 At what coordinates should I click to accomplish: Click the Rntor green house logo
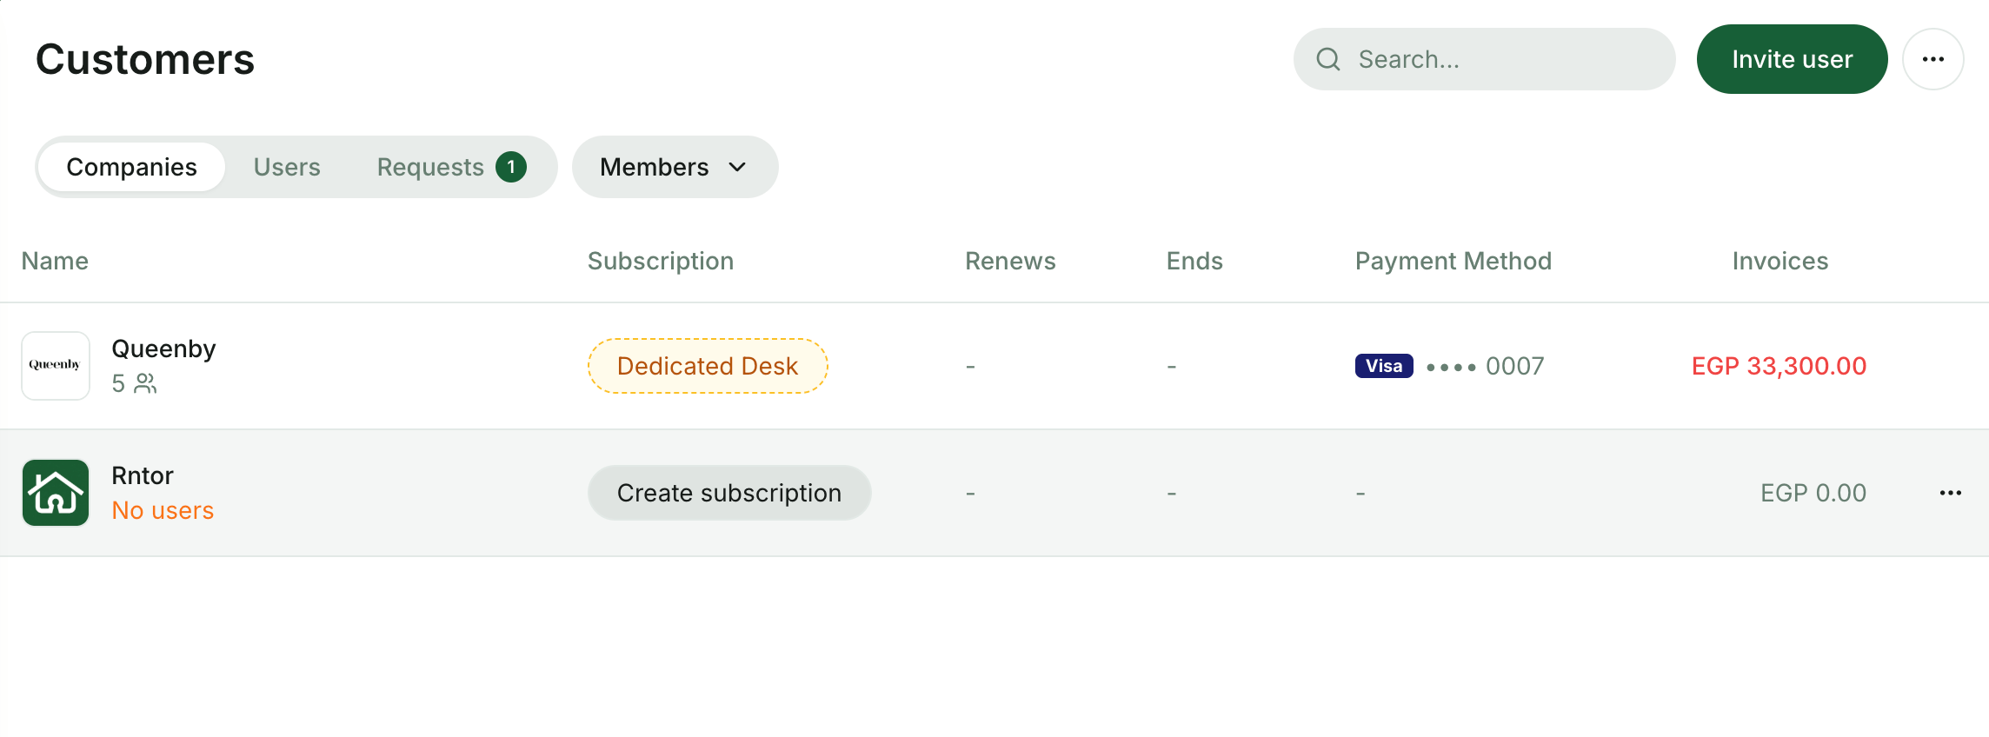56,493
